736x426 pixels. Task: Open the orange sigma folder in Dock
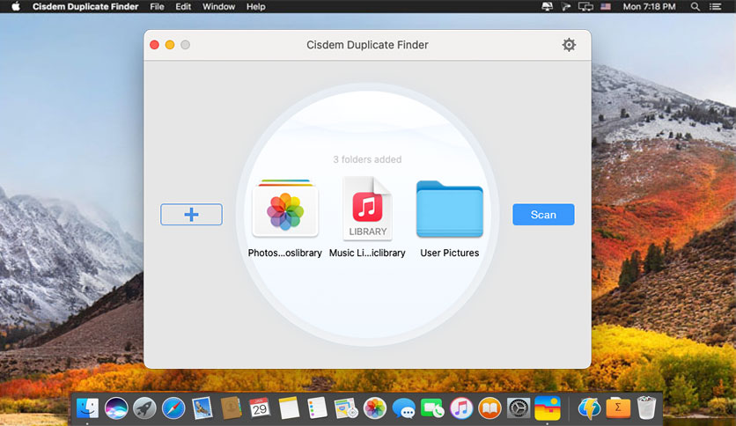[x=618, y=408]
